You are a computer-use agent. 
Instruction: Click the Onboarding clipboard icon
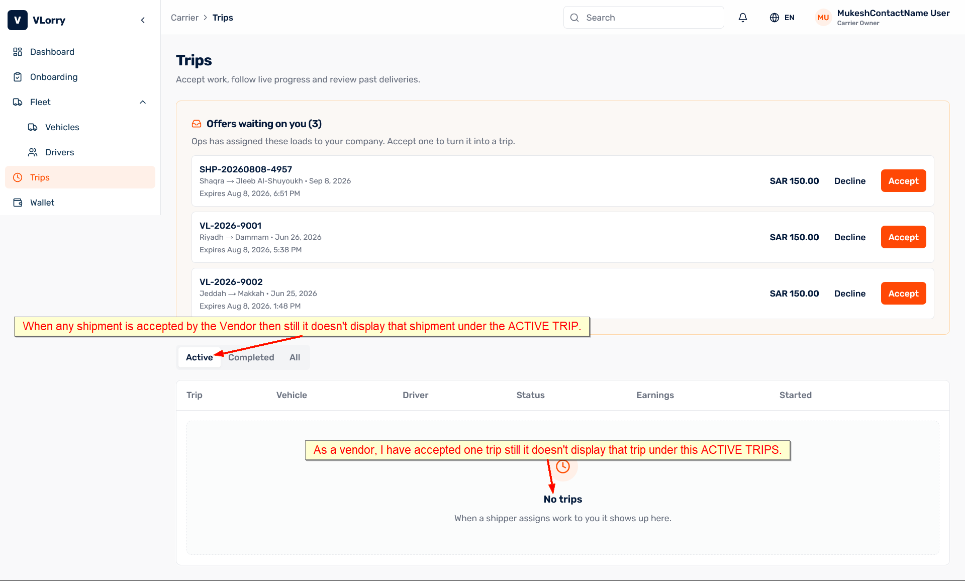(x=18, y=77)
